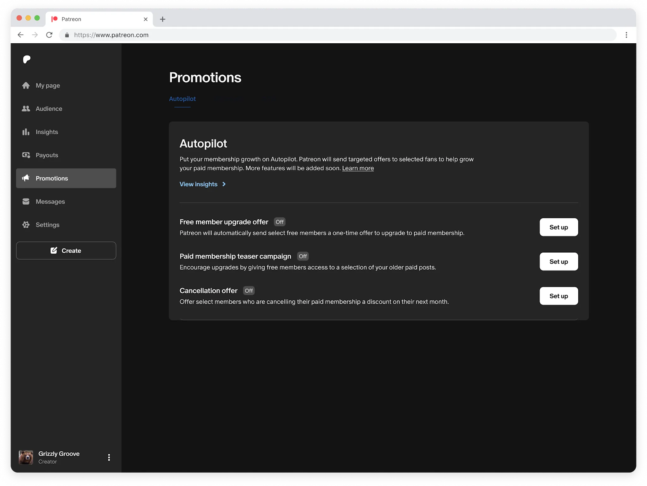Open a new browser tab
Screen dimensions: 647x486
[x=163, y=19]
